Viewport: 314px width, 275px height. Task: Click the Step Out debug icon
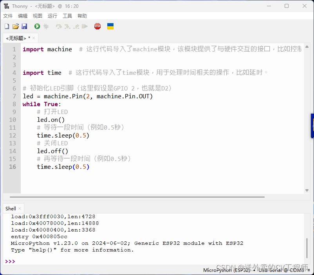(76, 27)
